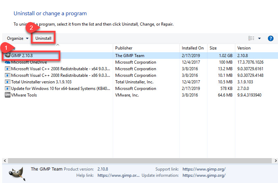Click VMware, Inc. publisher cell
Viewport: 278px width, 183px height.
tap(127, 95)
